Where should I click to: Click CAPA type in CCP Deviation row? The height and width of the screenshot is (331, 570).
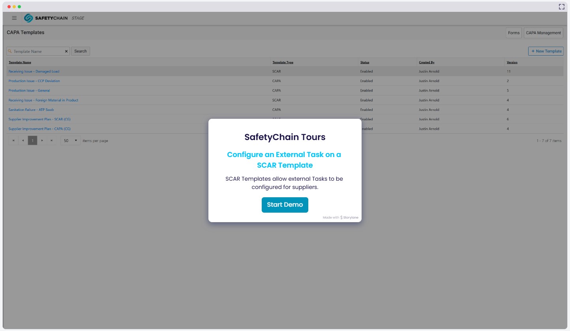[x=277, y=81]
